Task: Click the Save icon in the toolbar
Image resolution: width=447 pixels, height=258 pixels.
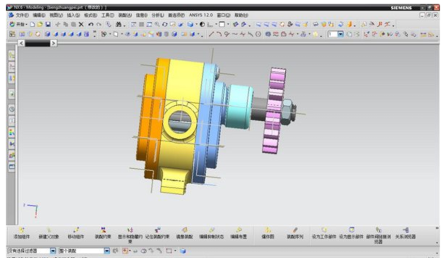Action: pos(48,24)
